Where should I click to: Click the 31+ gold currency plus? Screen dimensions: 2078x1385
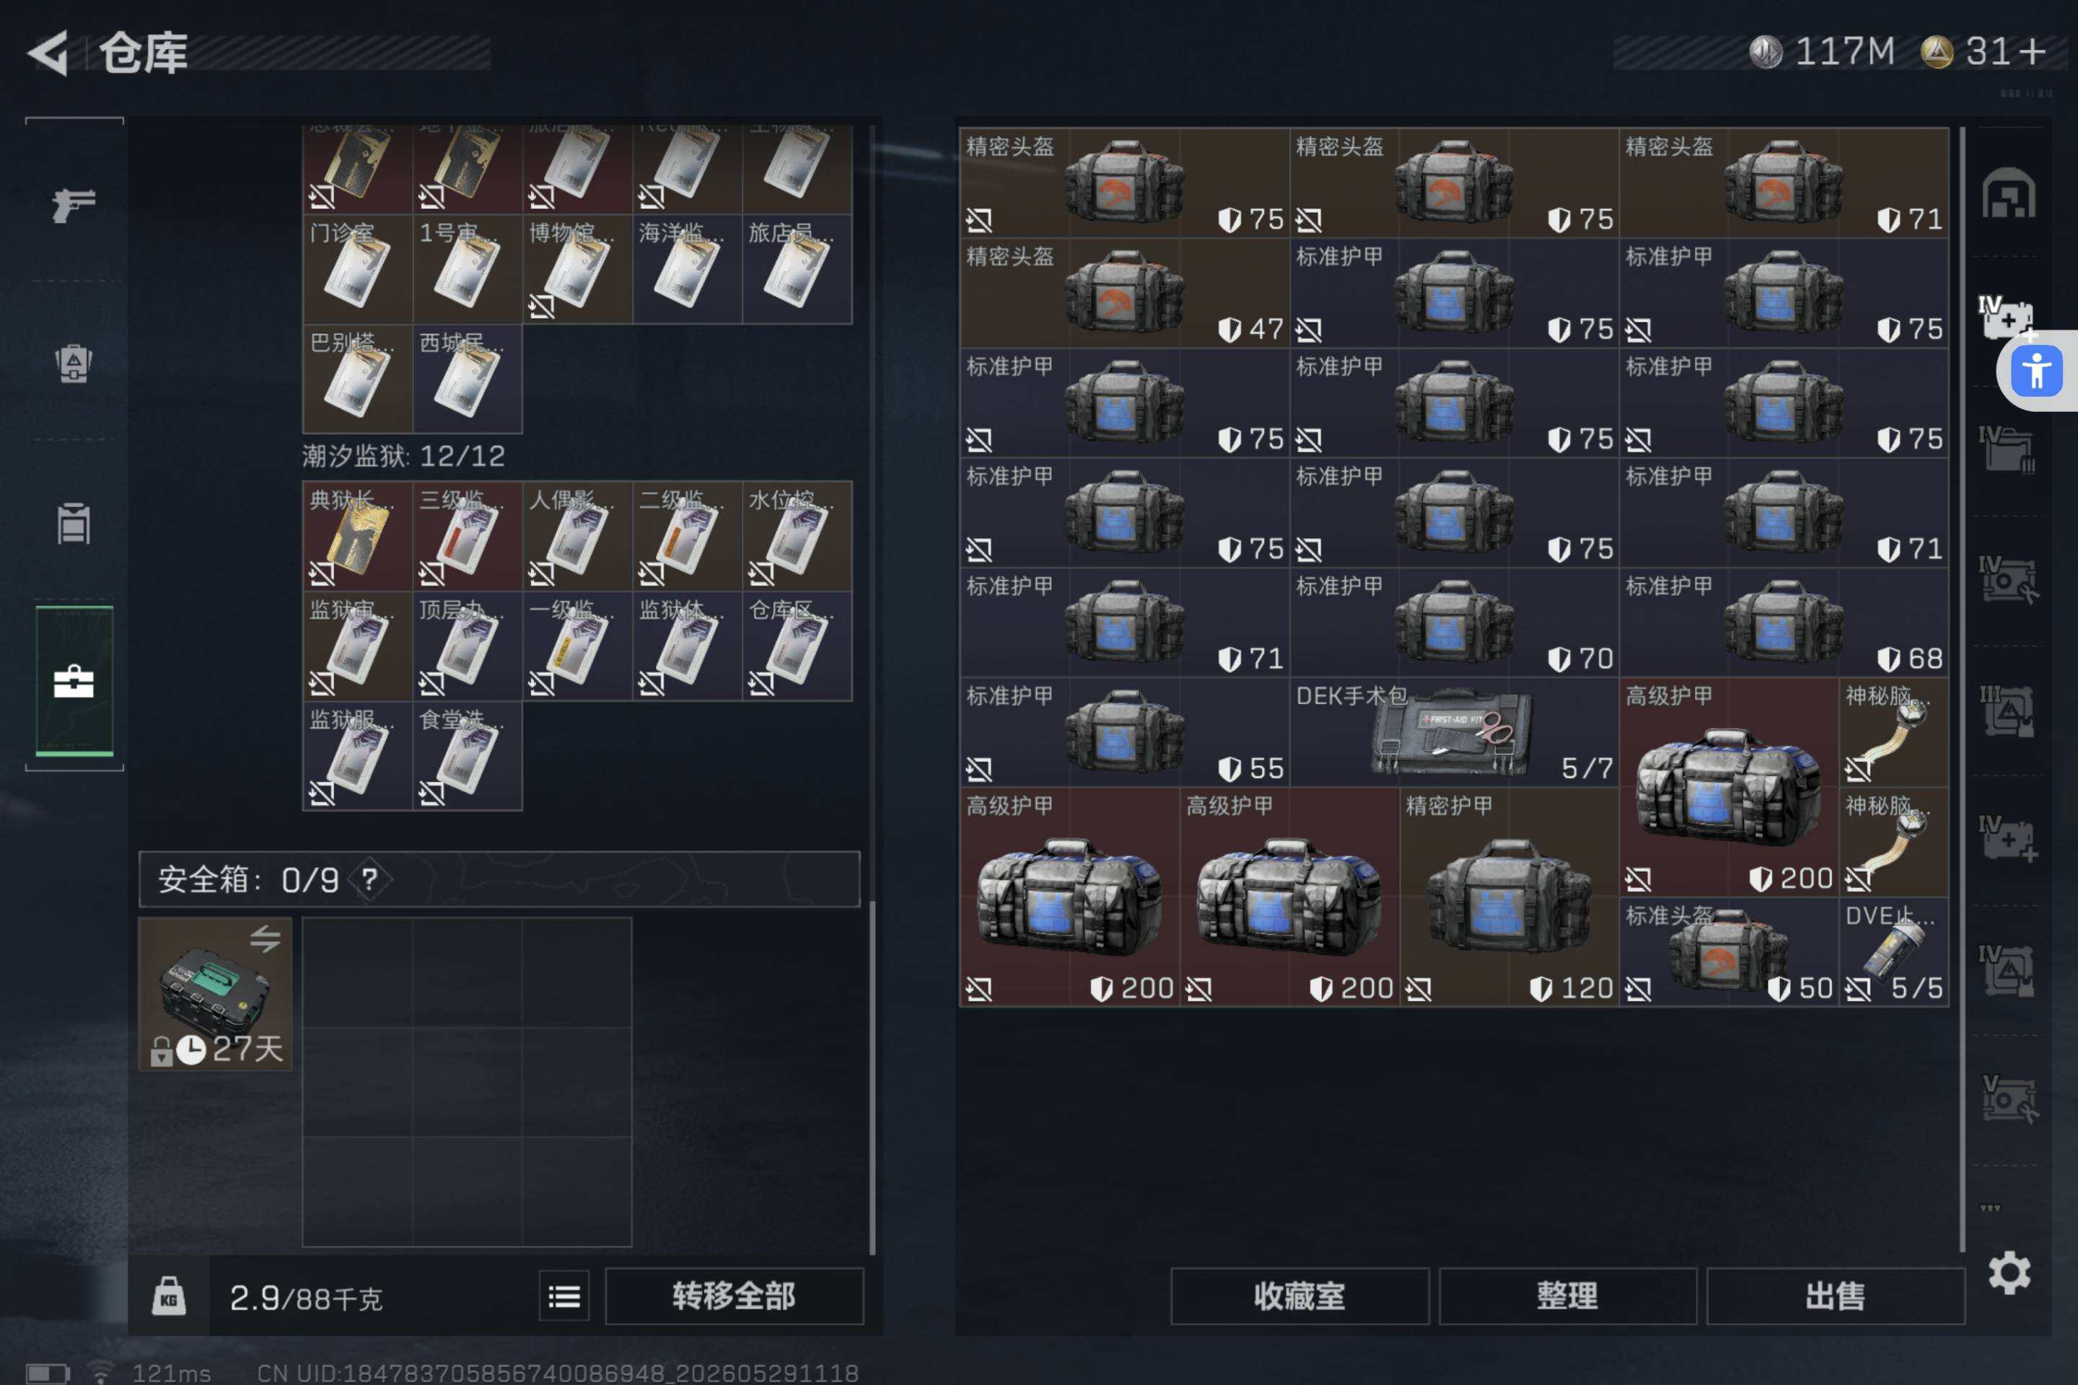tap(1983, 51)
